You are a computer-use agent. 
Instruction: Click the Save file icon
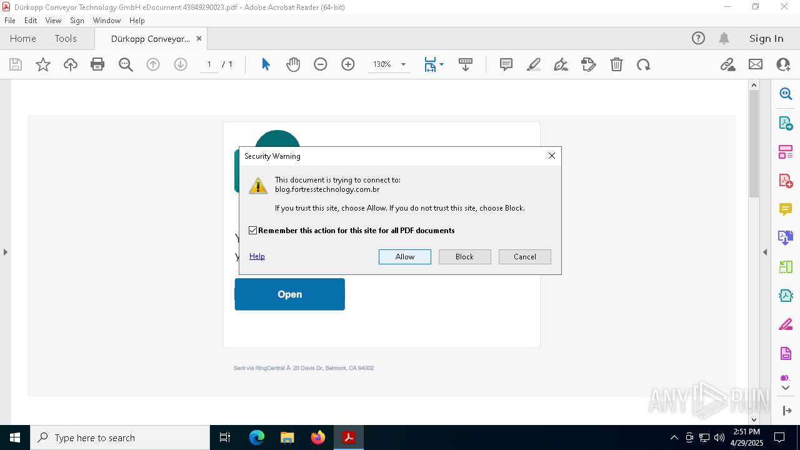(16, 64)
